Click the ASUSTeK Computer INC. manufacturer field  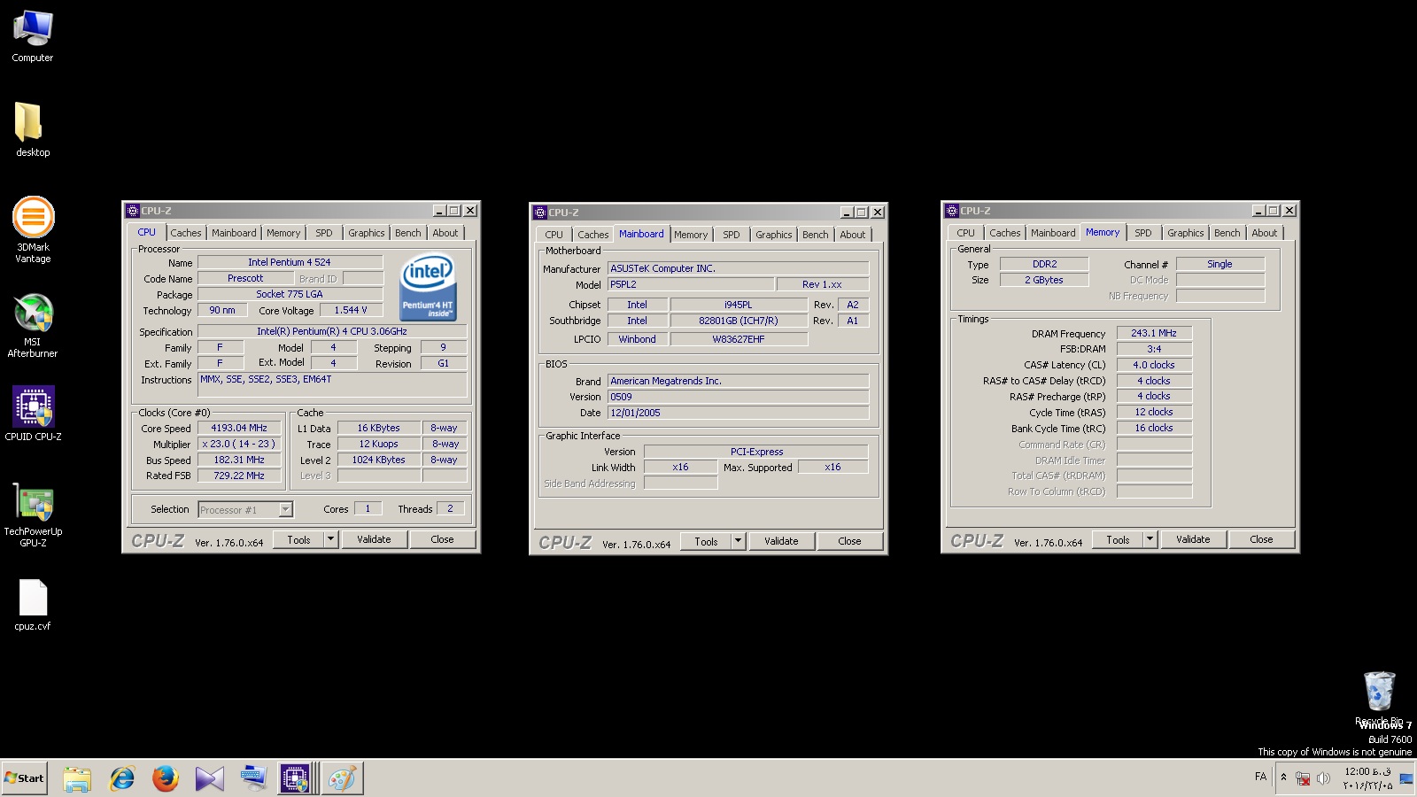pos(739,268)
